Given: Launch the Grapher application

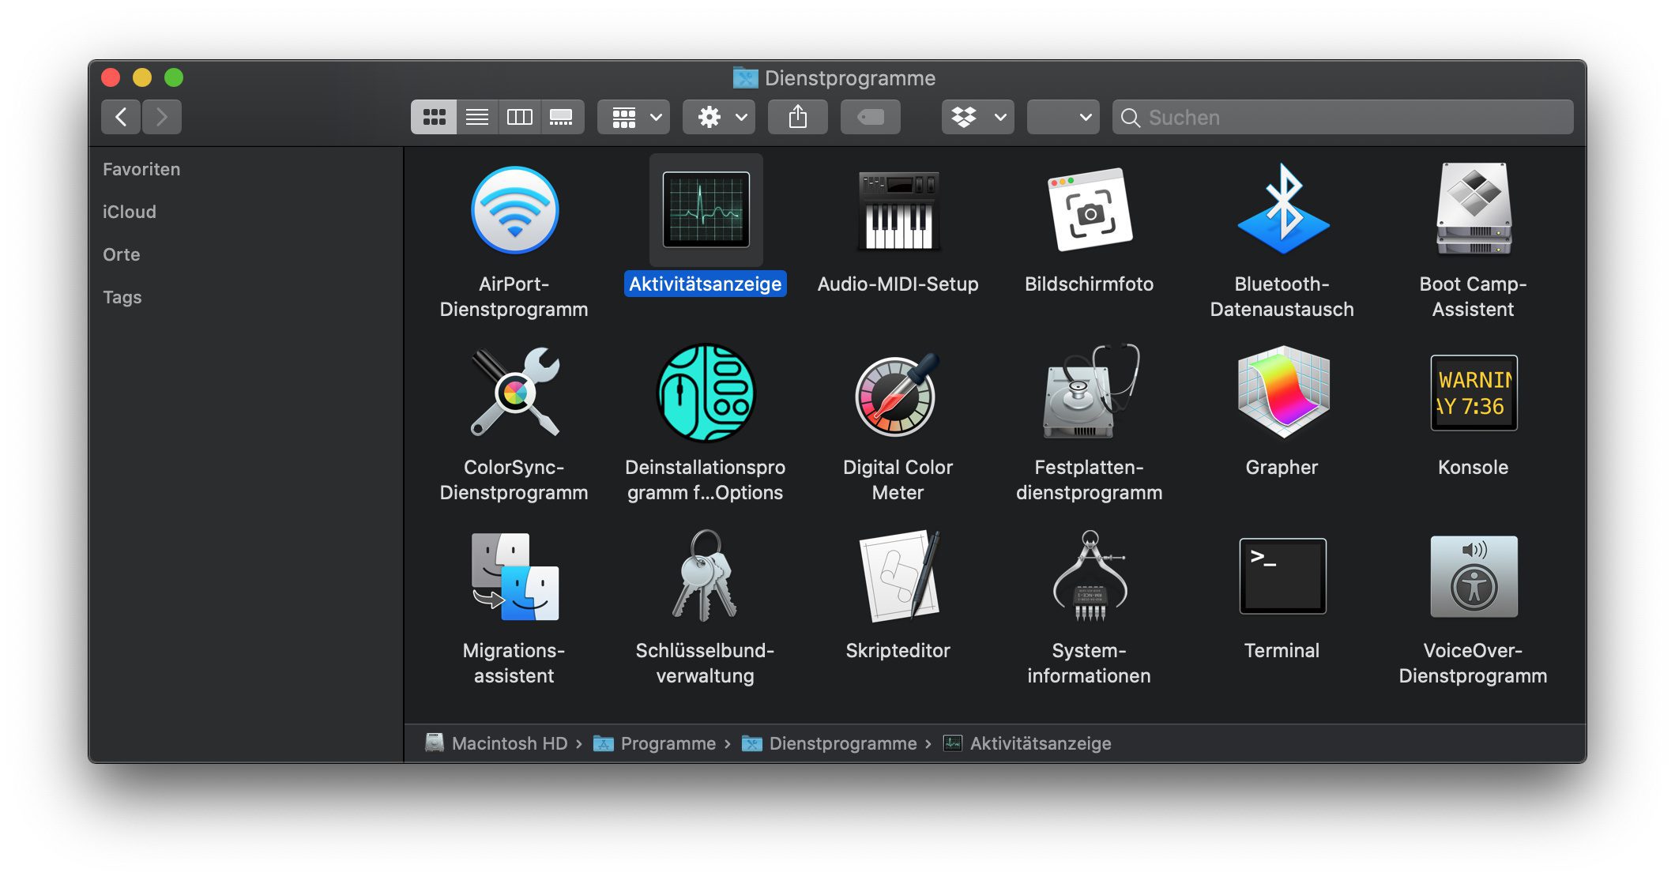Looking at the screenshot, I should 1282,393.
